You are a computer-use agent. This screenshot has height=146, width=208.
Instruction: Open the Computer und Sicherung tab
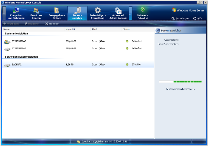click(16, 13)
